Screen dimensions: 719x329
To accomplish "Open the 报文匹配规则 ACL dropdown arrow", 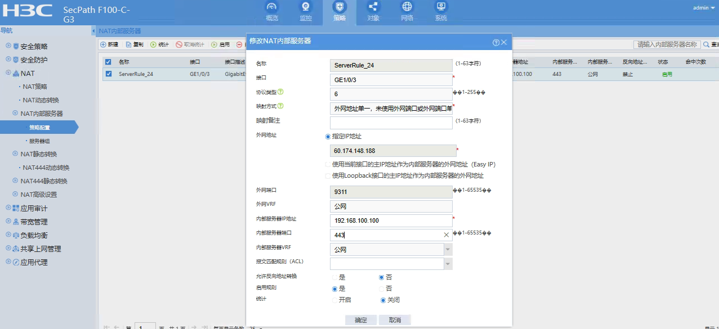I will (x=448, y=264).
